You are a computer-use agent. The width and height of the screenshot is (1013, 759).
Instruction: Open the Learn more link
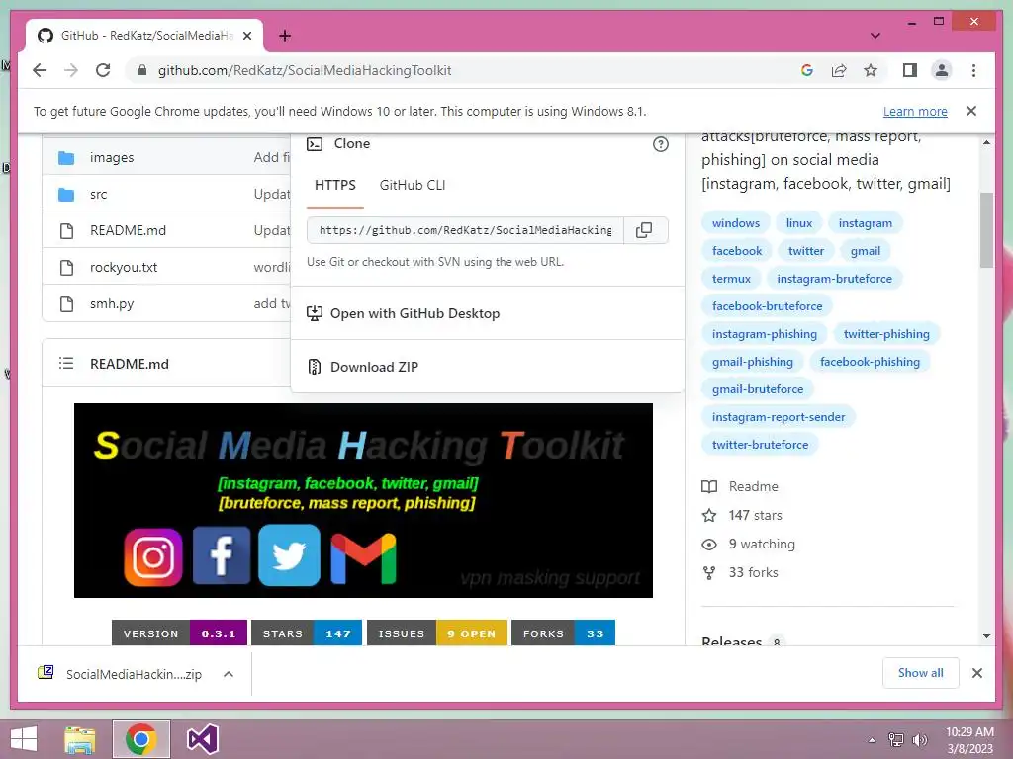[915, 111]
